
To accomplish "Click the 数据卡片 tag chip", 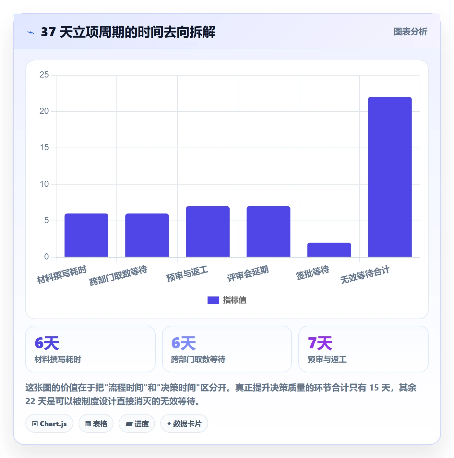I will click(x=184, y=423).
